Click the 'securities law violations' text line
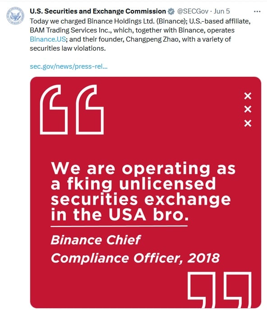Viewport: 267px width, 310px height. point(68,48)
